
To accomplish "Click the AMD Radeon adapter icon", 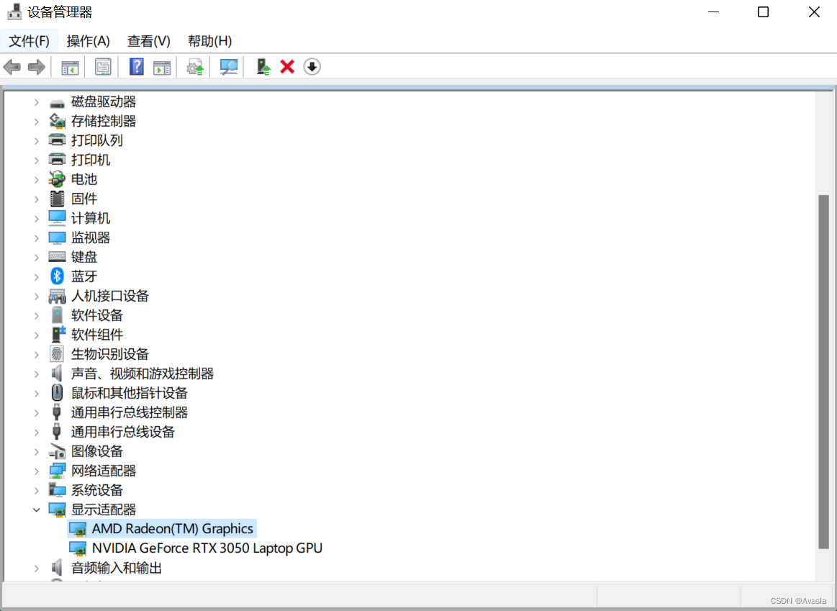I will (x=78, y=529).
